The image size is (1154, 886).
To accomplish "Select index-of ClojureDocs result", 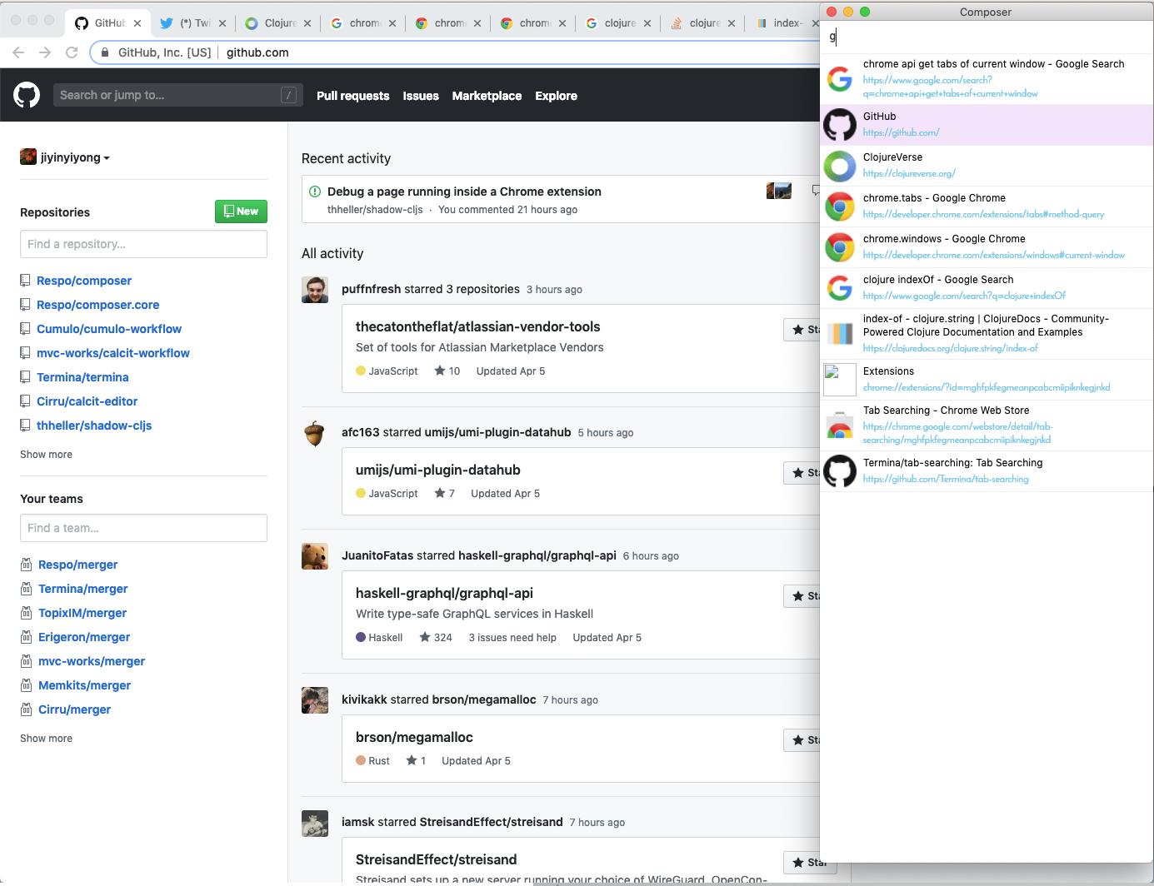I will (x=987, y=334).
